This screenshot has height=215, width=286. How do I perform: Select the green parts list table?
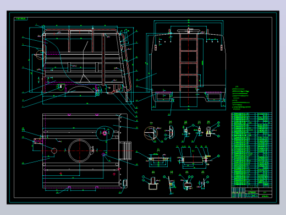251,149
